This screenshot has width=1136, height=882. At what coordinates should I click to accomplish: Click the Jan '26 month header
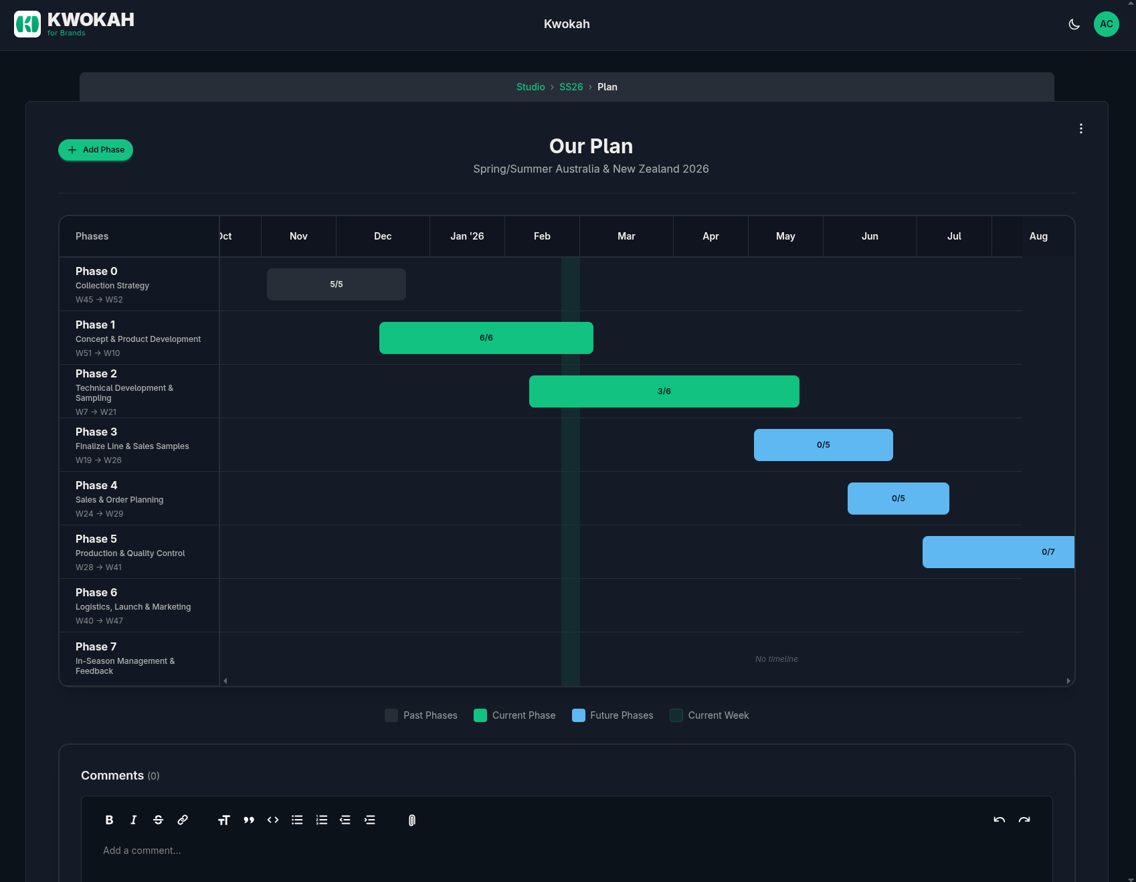(x=467, y=236)
